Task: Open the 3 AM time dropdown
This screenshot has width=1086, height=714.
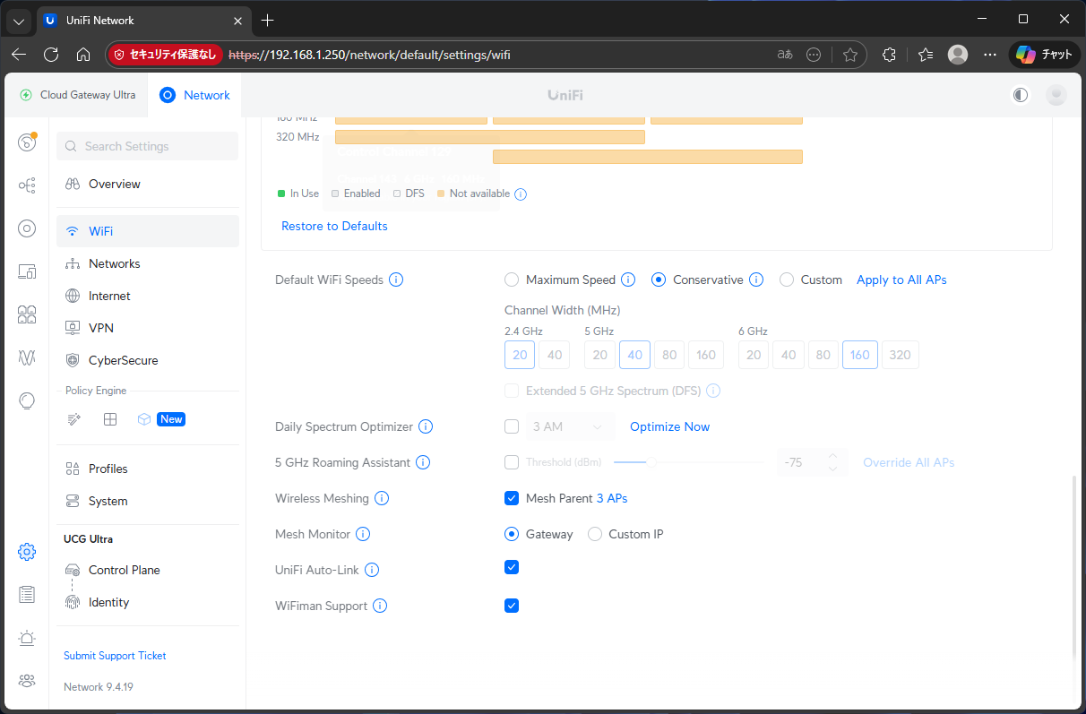Action: (x=568, y=426)
